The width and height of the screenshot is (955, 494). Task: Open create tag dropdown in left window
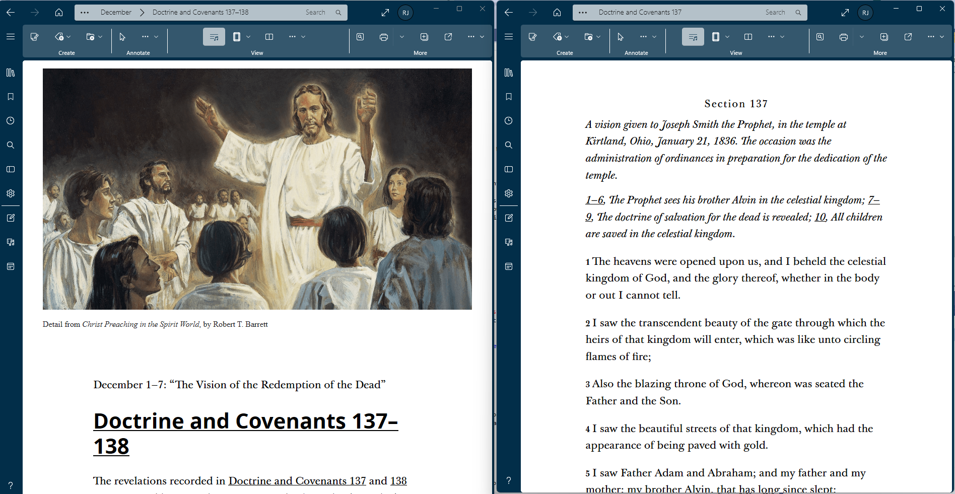(x=63, y=37)
